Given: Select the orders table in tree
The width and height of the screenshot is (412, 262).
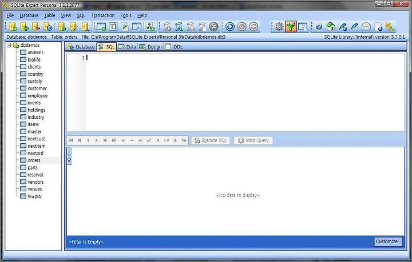Looking at the screenshot, I should (34, 160).
